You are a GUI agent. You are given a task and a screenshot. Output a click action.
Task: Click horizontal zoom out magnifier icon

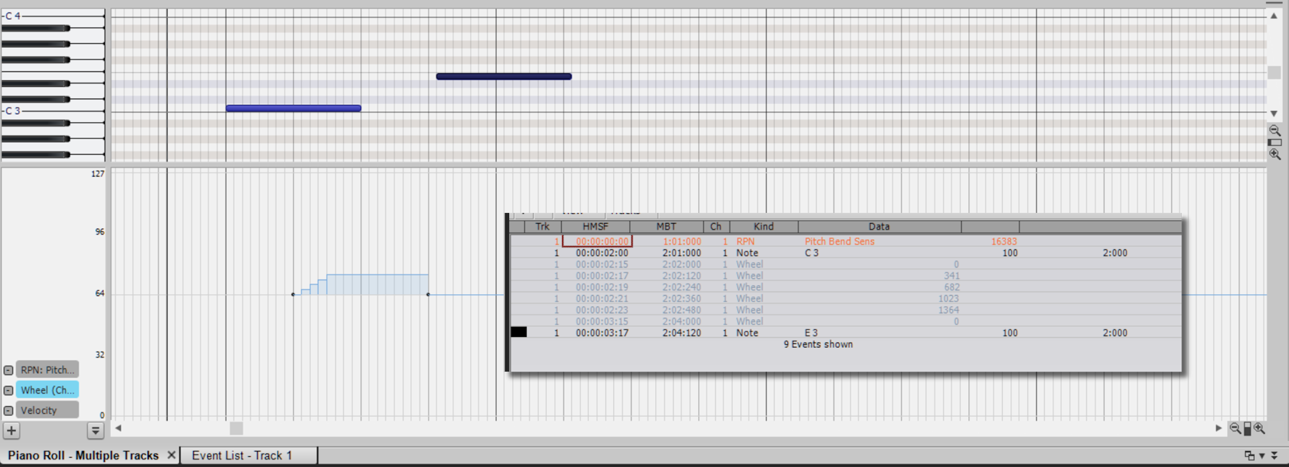pos(1235,429)
